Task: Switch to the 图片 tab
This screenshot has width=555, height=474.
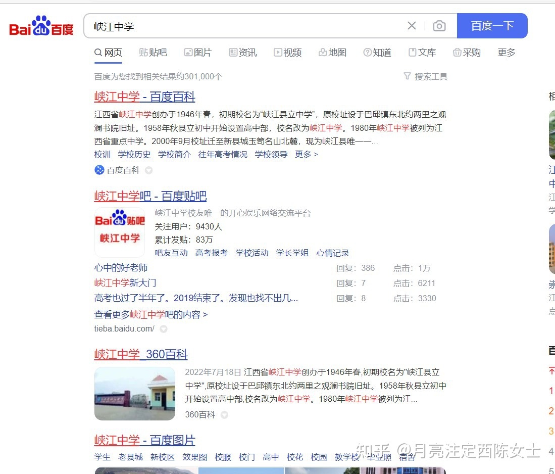Action: click(x=198, y=52)
